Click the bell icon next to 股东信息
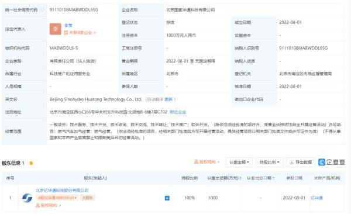Viewport: 351px width, 214px height. [x=31, y=163]
